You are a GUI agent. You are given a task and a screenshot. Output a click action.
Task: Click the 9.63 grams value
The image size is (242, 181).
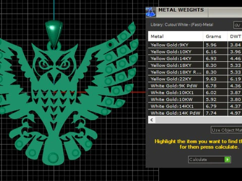(211, 79)
